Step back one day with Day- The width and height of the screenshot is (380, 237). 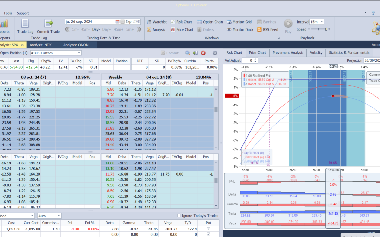pos(96,29)
